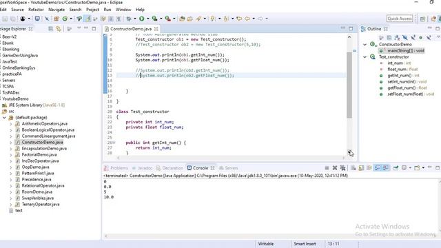The height and width of the screenshot is (248, 441).
Task: Click Collapse All in Package Explorer
Action: [50, 29]
